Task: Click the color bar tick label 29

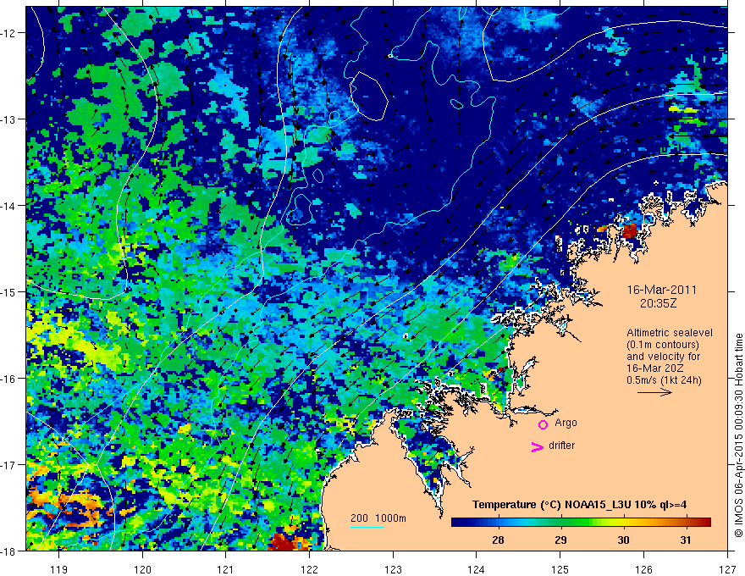Action: click(560, 540)
